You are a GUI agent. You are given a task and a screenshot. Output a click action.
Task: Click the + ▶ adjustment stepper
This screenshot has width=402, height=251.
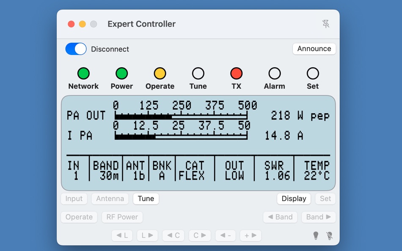(250, 235)
